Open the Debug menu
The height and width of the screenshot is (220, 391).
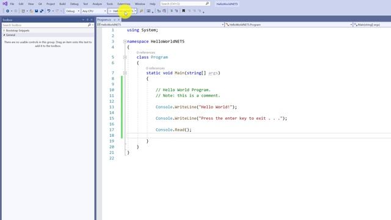[74, 4]
